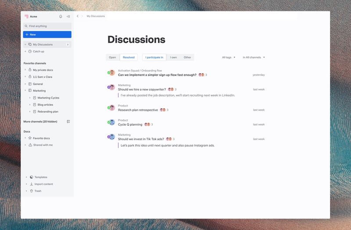351x230 pixels.
Task: Open 1:1 Sam x Clara channel
Action: pyautogui.click(x=43, y=77)
